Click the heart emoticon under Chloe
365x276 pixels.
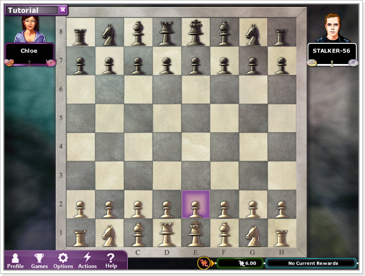9,62
